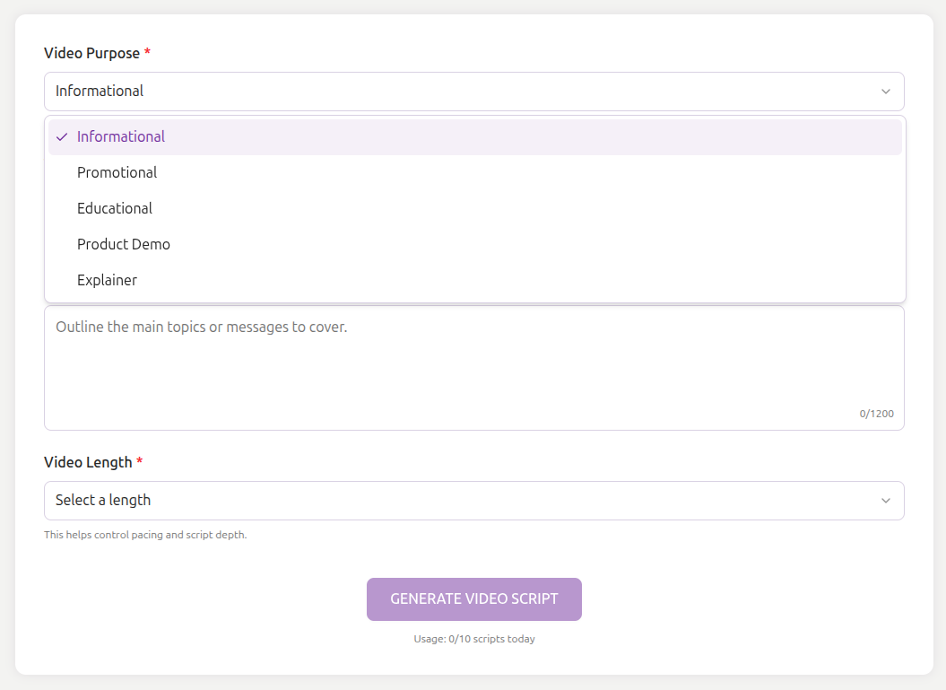
Task: Collapse the Video Purpose dropdown
Action: [x=474, y=91]
